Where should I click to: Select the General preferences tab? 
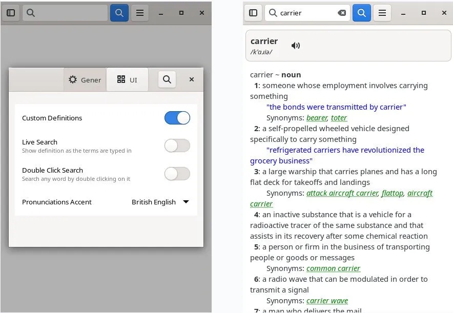[x=85, y=79]
